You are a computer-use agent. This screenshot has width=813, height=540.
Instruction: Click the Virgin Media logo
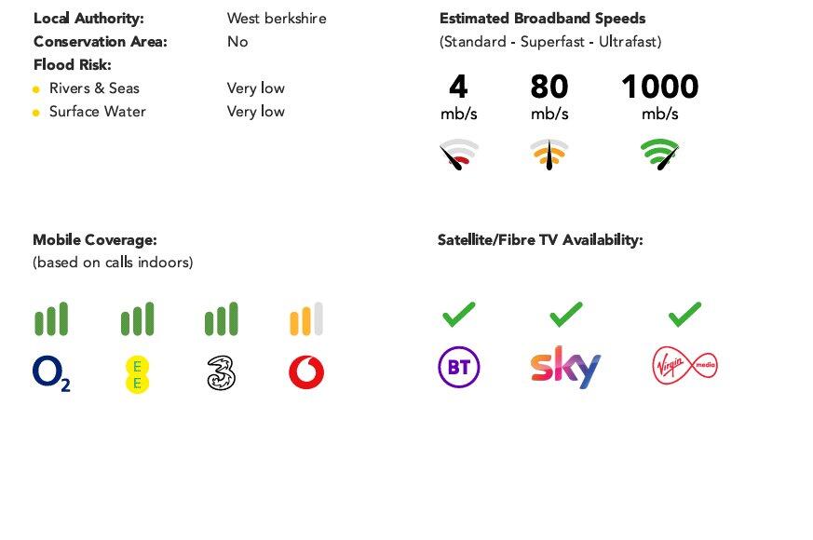tap(684, 365)
